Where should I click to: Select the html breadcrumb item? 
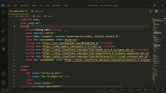pos(39,16)
